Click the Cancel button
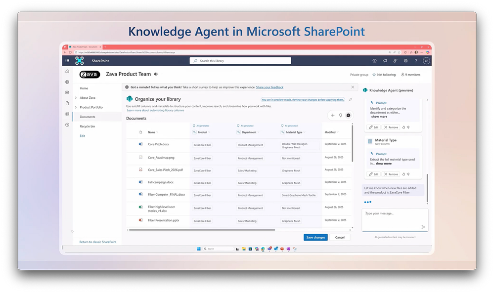This screenshot has height=293, width=494. (340, 237)
